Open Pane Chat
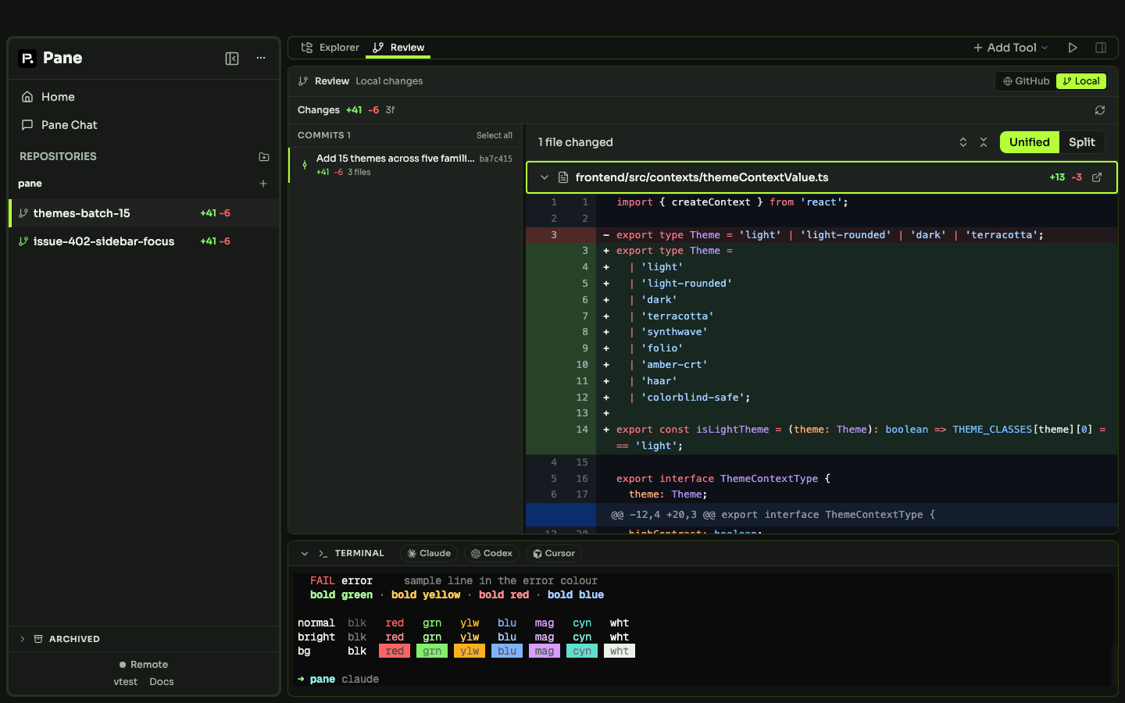Image resolution: width=1125 pixels, height=703 pixels. [144, 125]
